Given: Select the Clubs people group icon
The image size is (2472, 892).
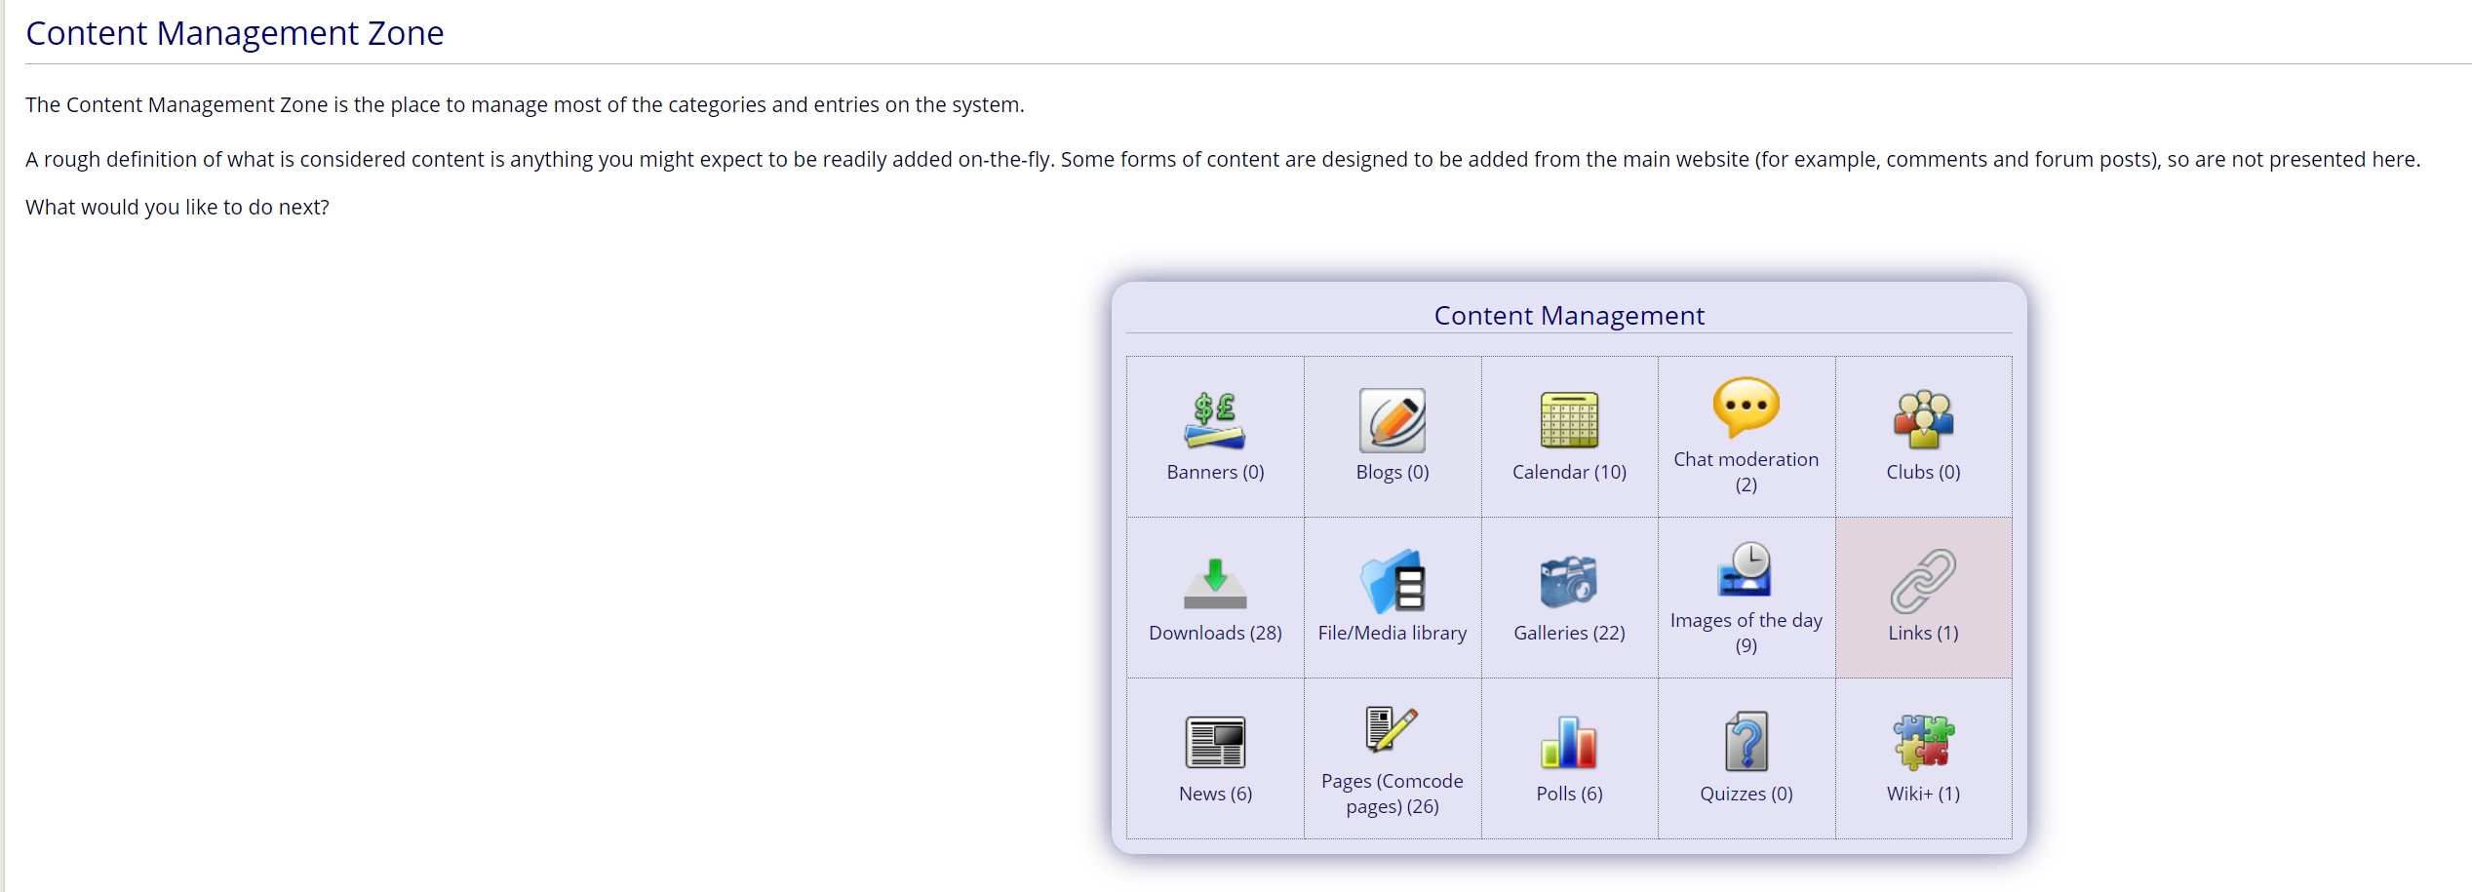Looking at the screenshot, I should [1922, 420].
